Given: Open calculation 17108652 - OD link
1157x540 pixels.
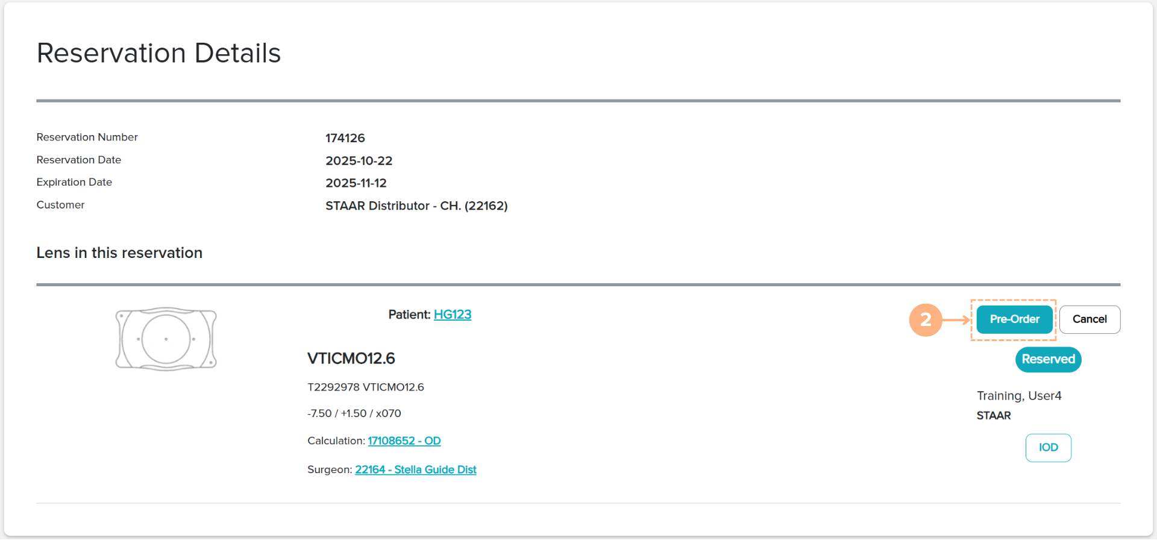Looking at the screenshot, I should click(404, 441).
